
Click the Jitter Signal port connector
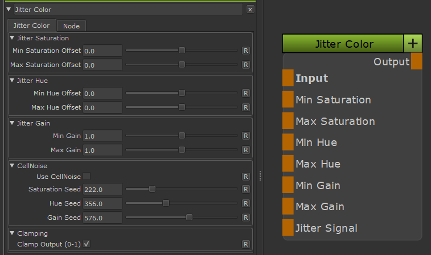coord(288,228)
